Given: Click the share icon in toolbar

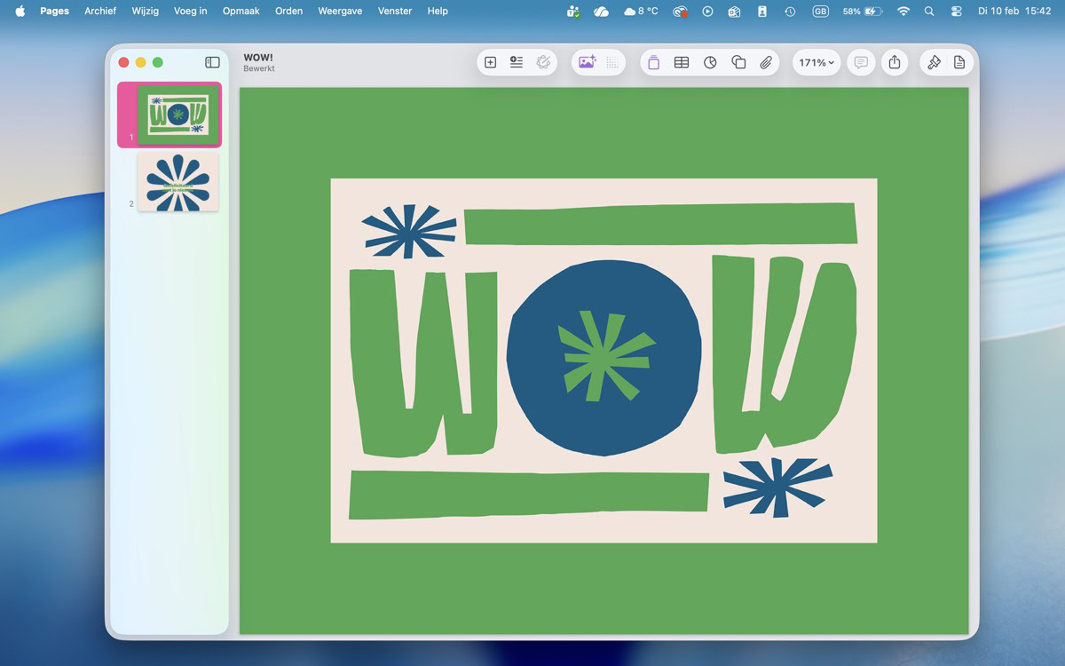Looking at the screenshot, I should [x=895, y=62].
